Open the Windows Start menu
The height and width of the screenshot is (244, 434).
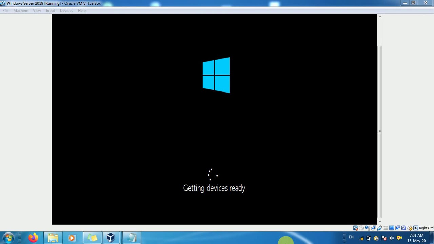8,238
